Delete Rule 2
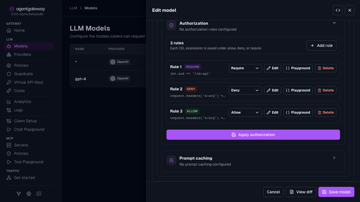The width and height of the screenshot is (360, 202). (x=326, y=90)
